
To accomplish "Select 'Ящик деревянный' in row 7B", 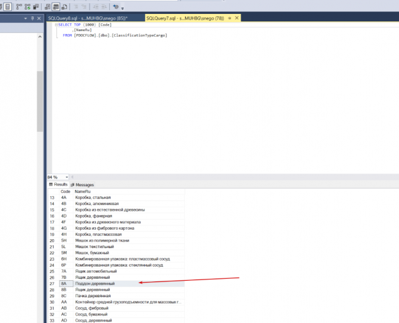I will point(129,278).
